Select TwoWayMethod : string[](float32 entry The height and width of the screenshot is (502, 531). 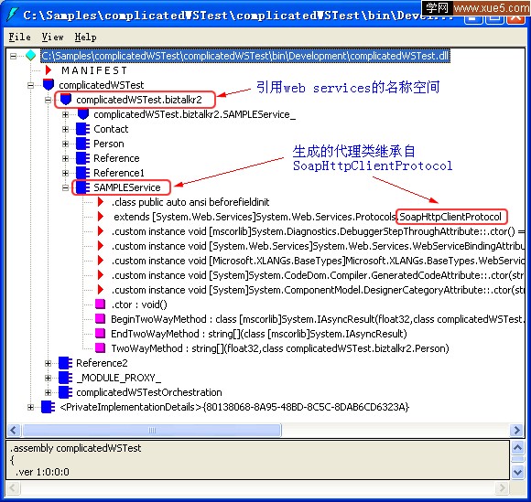[280, 348]
